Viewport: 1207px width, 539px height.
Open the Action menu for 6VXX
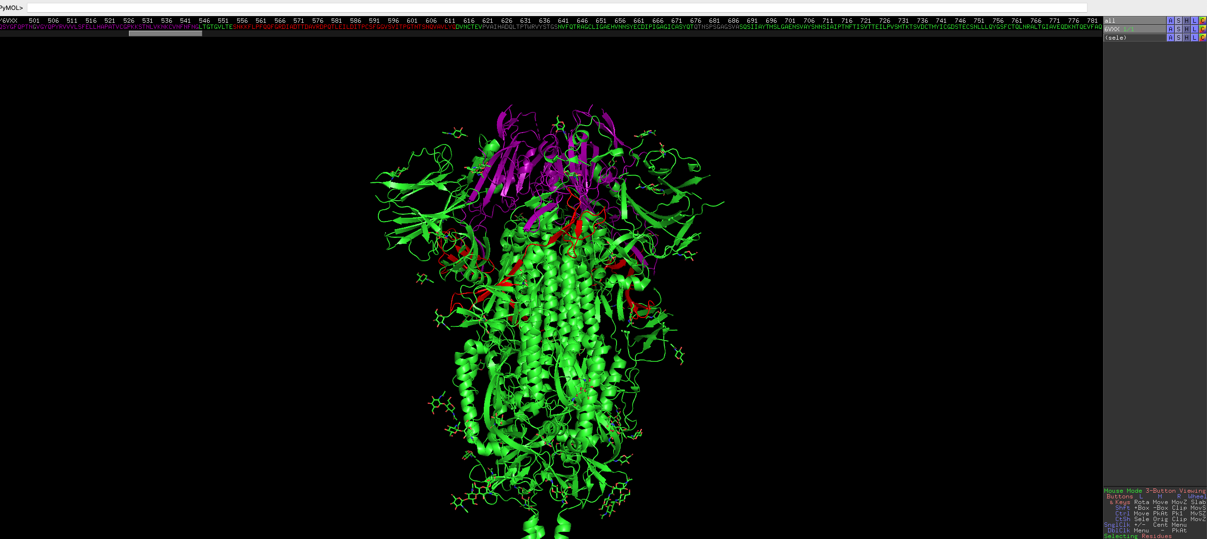[1170, 29]
